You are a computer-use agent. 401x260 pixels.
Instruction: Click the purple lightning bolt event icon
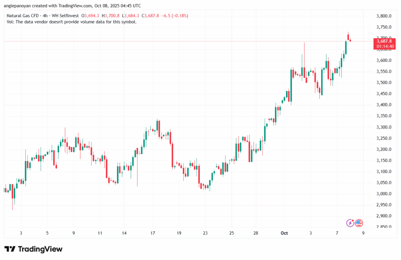(x=350, y=223)
